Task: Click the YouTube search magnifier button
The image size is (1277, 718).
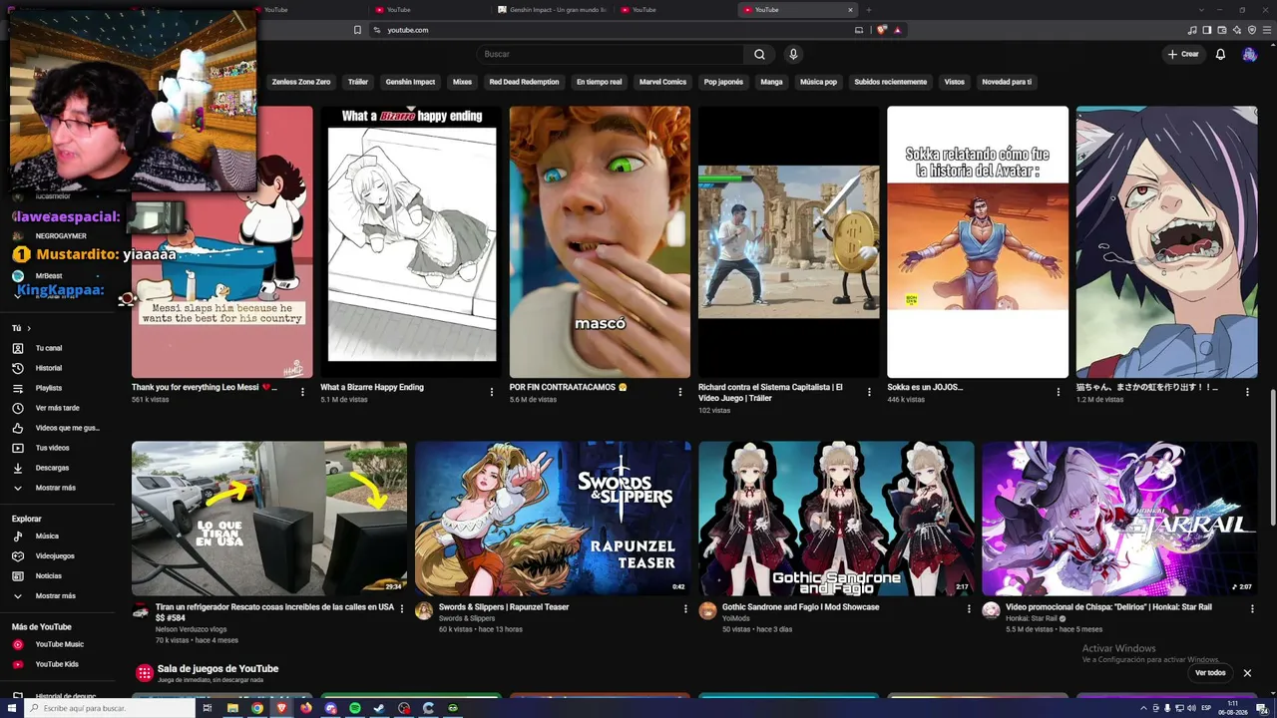Action: (759, 54)
